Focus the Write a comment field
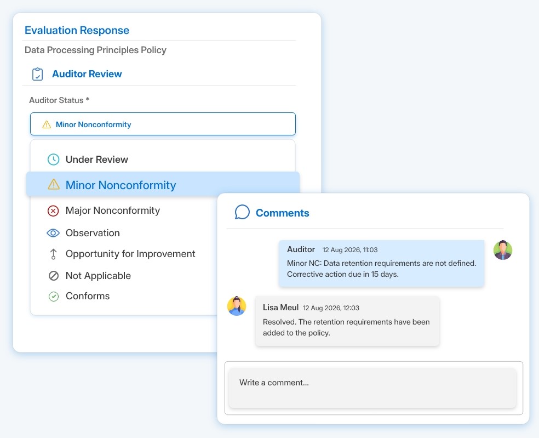The height and width of the screenshot is (438, 539). coord(372,388)
